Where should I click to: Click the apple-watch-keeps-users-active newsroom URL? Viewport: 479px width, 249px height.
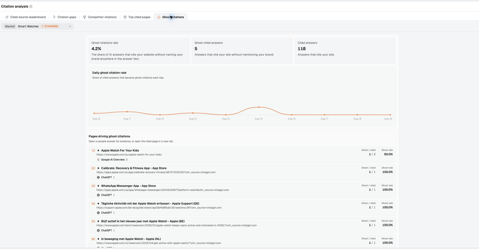177,225
